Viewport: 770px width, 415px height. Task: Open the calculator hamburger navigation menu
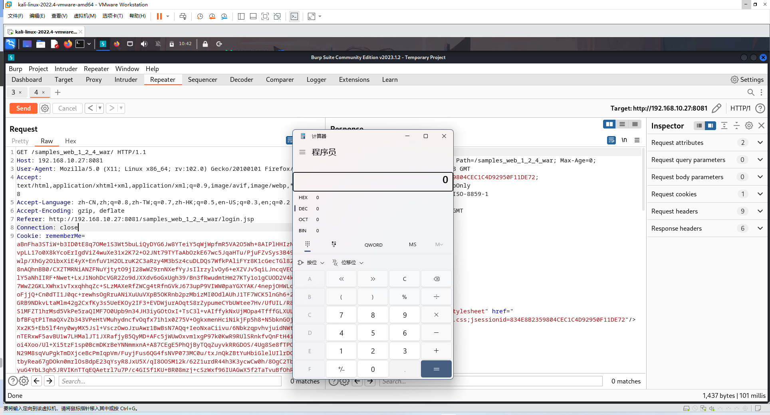coord(302,152)
